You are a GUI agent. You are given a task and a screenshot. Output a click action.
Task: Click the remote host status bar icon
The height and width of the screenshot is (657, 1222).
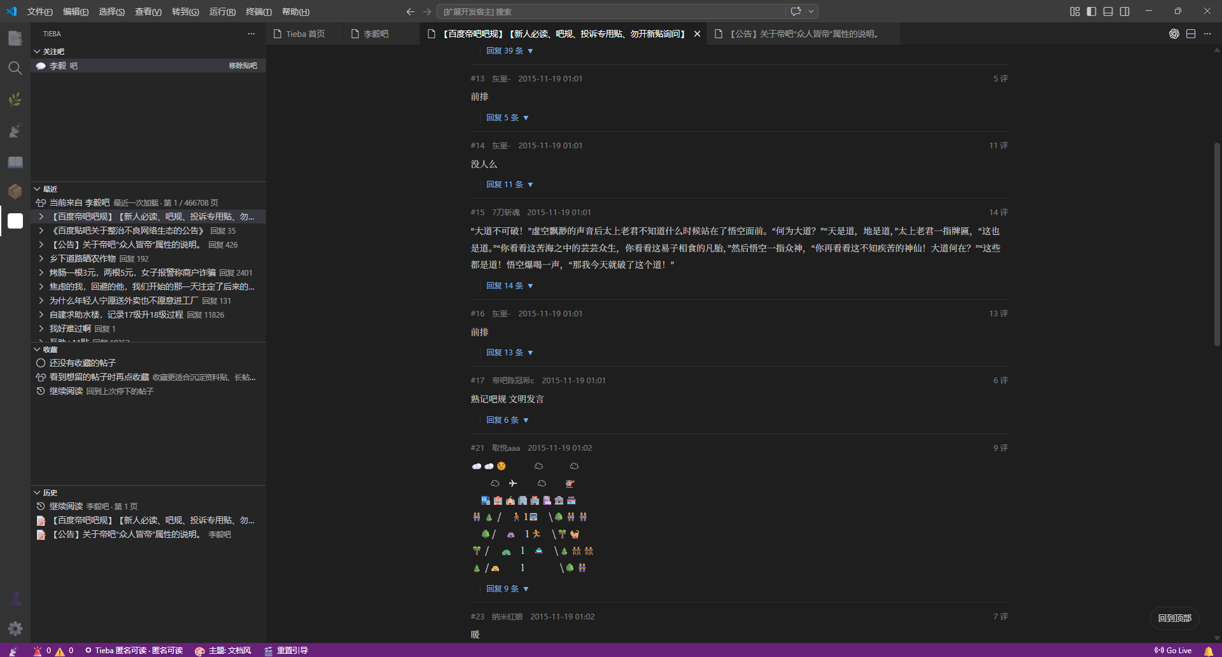coord(13,651)
